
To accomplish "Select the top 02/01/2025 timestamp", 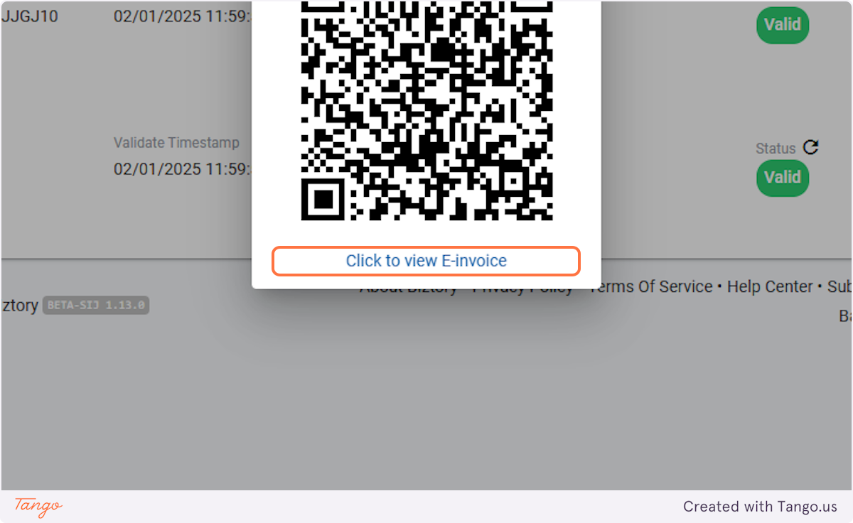I will 183,16.
